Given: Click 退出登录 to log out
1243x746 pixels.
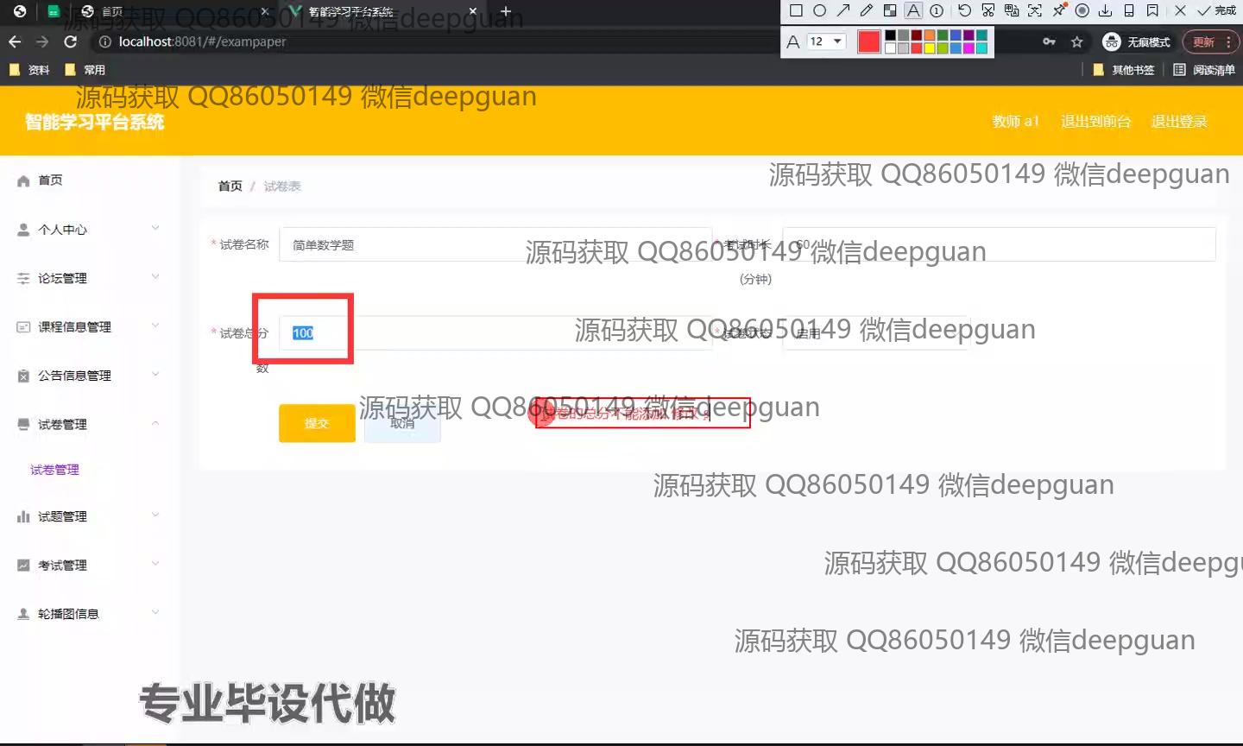Looking at the screenshot, I should [x=1179, y=122].
